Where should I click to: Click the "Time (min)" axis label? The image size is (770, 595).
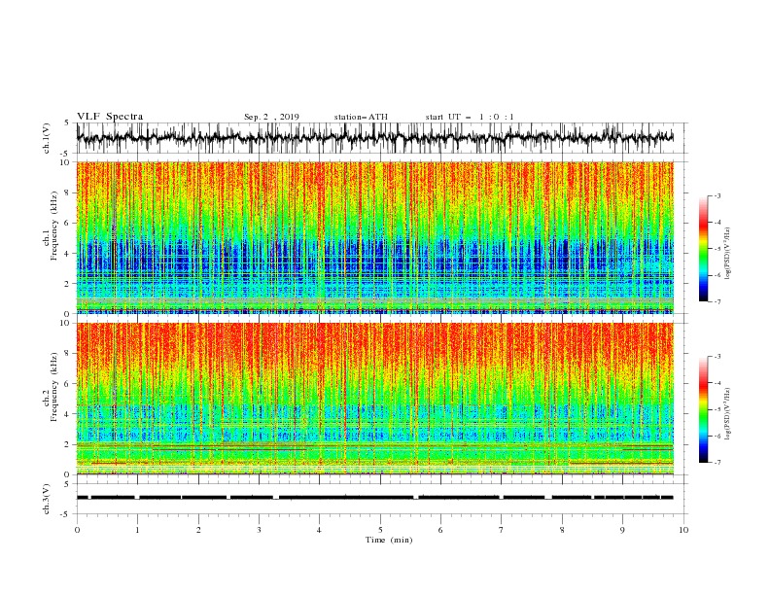click(x=389, y=540)
